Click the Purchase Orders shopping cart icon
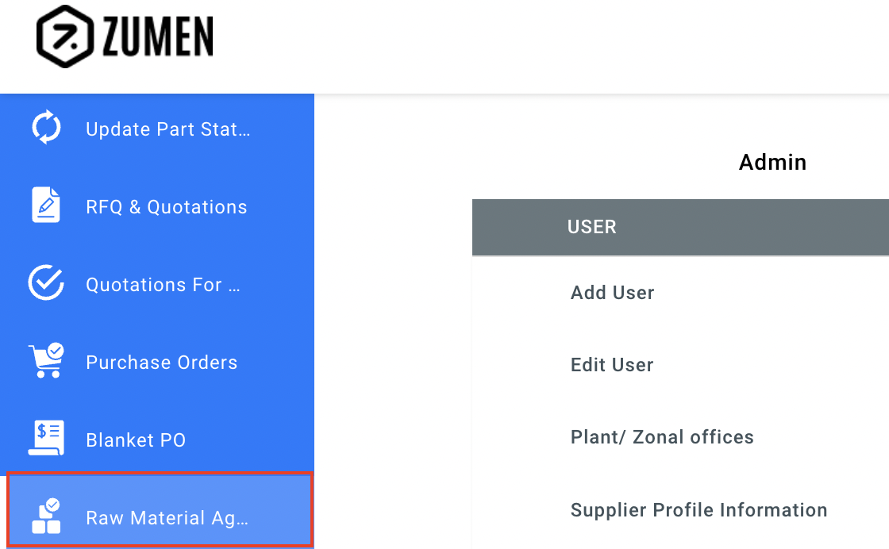Screen dimensions: 889x549 click(x=46, y=361)
